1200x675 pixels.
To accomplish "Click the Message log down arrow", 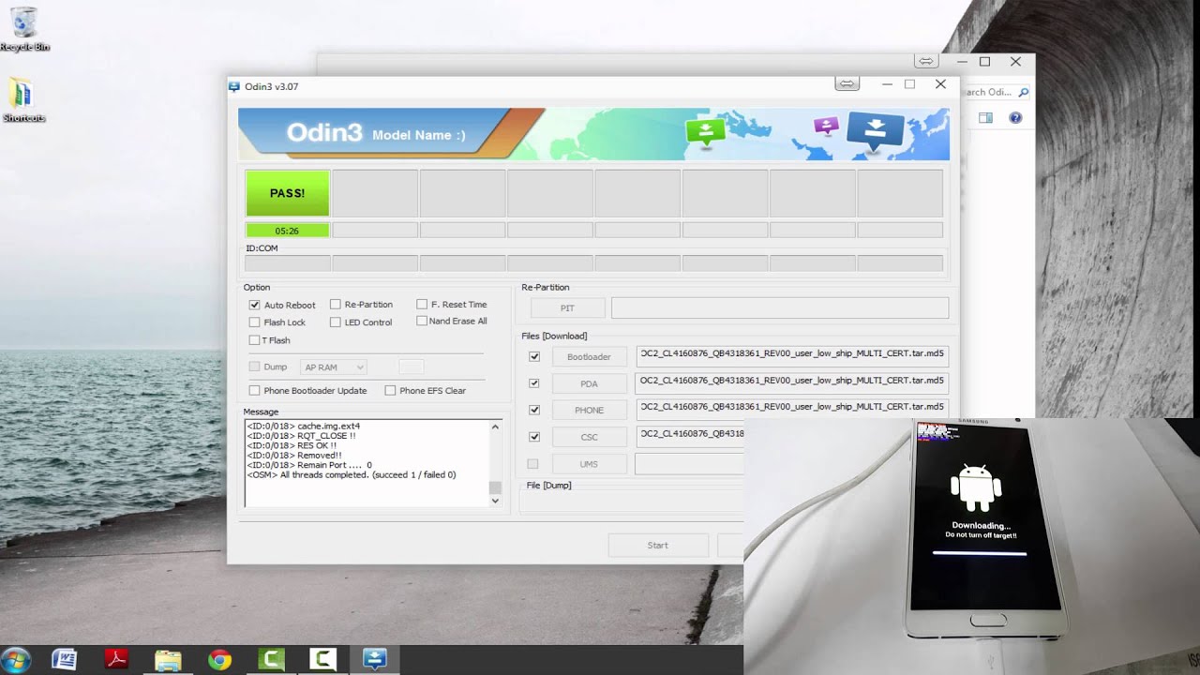I will tap(495, 501).
